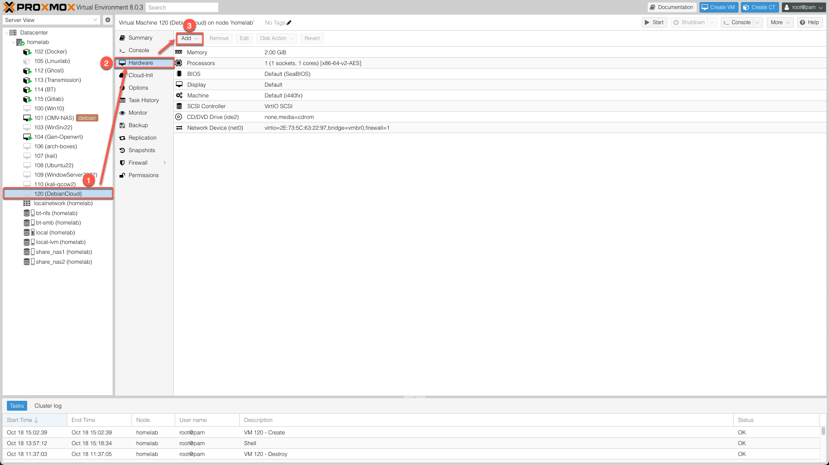Click the local-lvm storage icon
This screenshot has width=829, height=465.
point(29,242)
